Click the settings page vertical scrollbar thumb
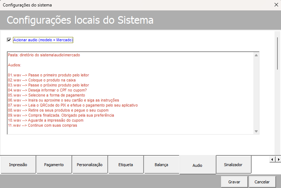The height and width of the screenshot is (188, 281). pyautogui.click(x=278, y=53)
